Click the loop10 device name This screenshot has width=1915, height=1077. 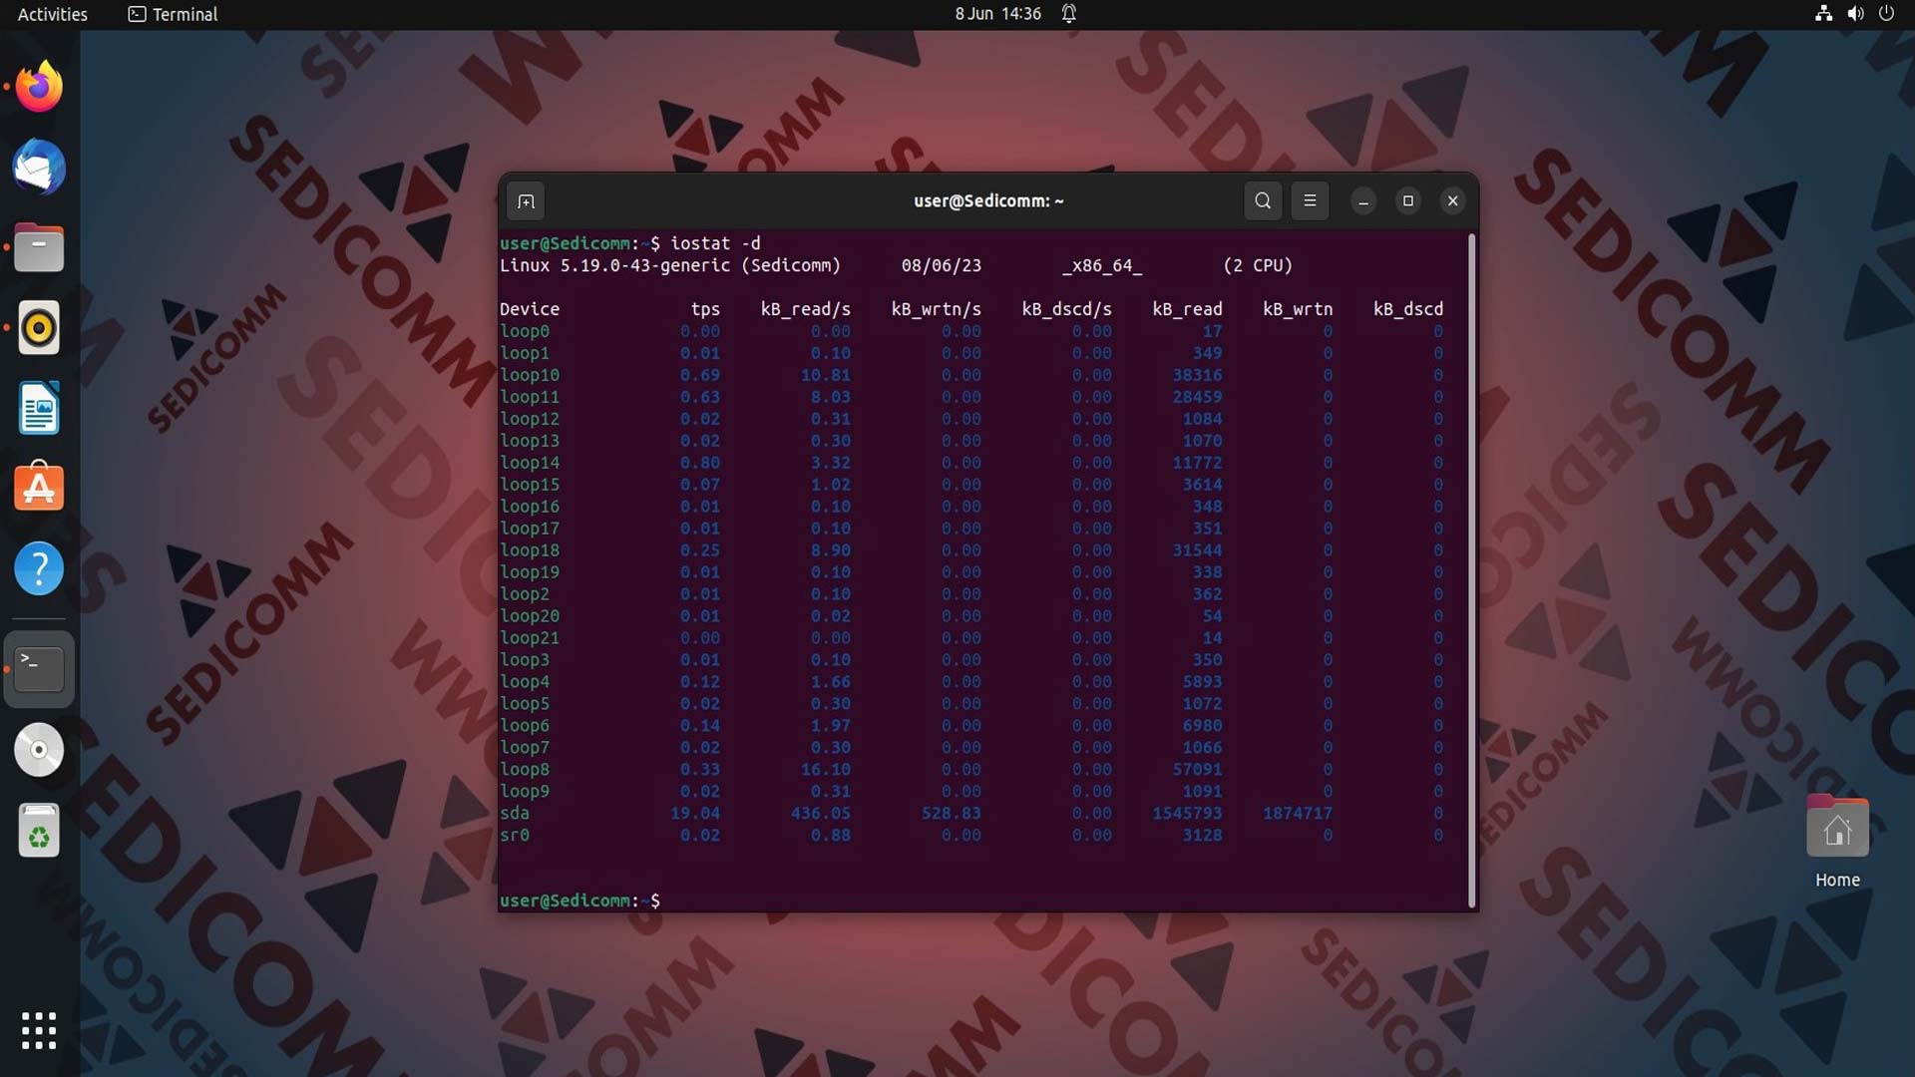point(530,376)
